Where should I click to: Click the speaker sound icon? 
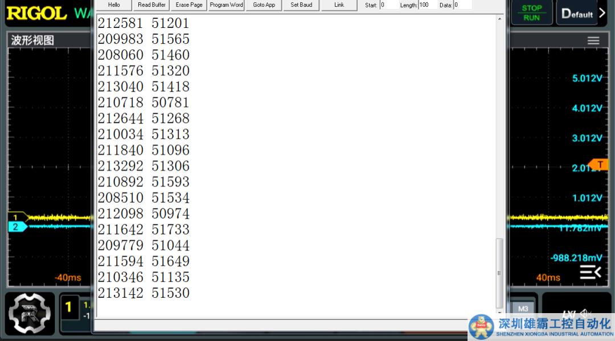coord(587,313)
